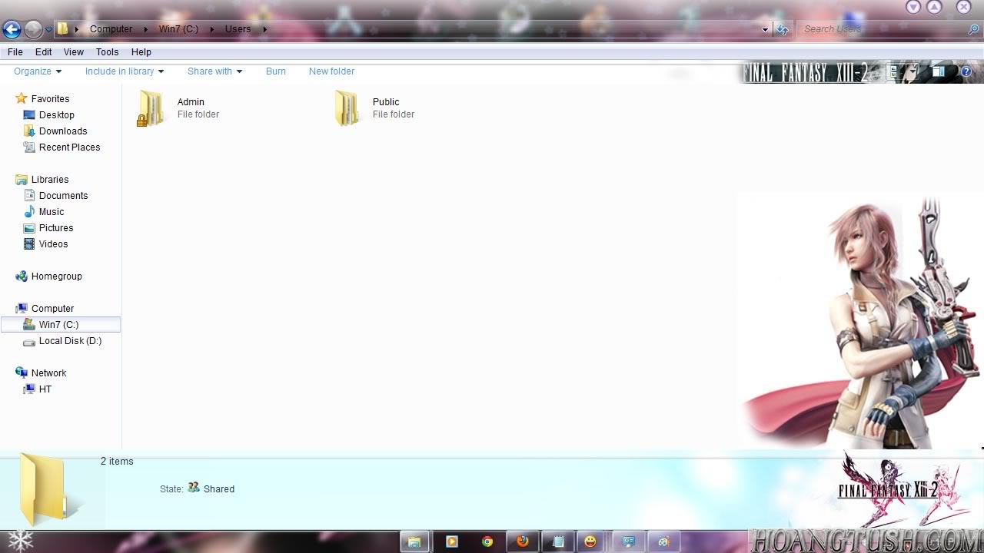This screenshot has height=553, width=984.
Task: Select the Public folder
Action: click(x=376, y=108)
